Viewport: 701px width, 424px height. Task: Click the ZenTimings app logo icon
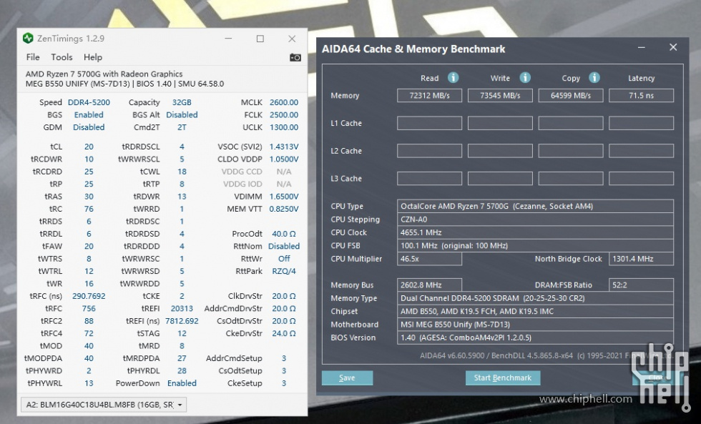pos(28,39)
